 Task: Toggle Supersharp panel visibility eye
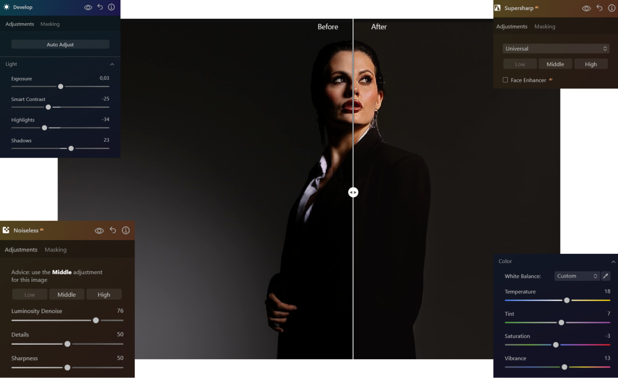coord(586,8)
